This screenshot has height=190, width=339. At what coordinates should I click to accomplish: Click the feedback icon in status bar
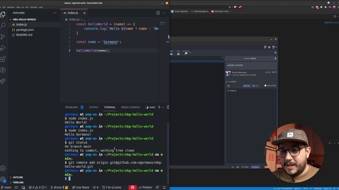157,187
